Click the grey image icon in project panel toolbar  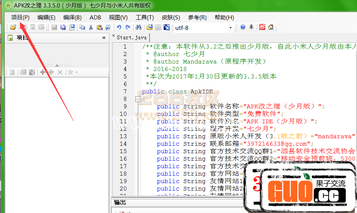[x=32, y=72]
